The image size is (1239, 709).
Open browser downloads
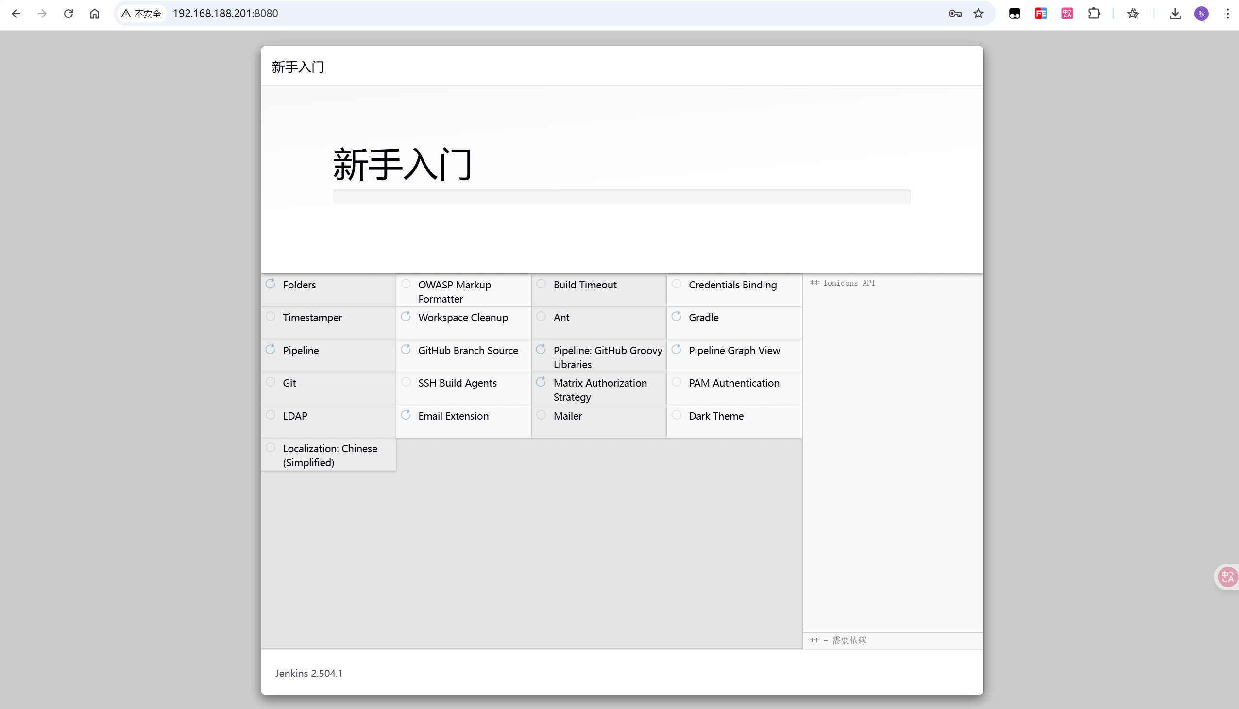(1175, 14)
